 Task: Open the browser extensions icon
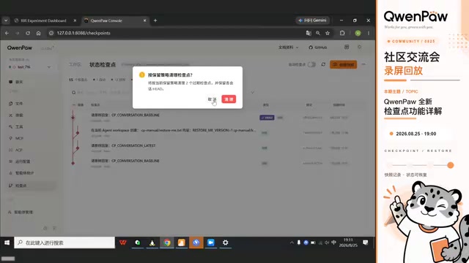[342, 33]
